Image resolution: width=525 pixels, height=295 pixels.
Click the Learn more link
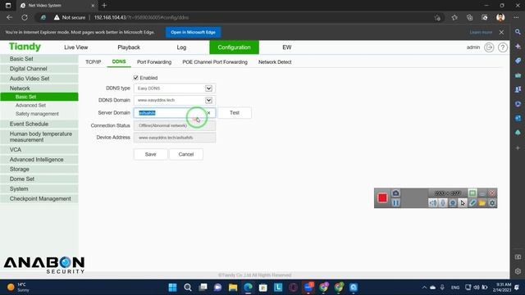pos(481,33)
